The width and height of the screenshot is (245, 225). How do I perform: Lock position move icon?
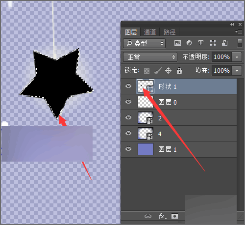point(168,71)
